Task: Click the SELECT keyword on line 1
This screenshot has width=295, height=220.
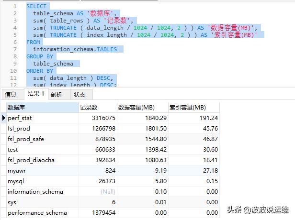Action: click(x=36, y=6)
